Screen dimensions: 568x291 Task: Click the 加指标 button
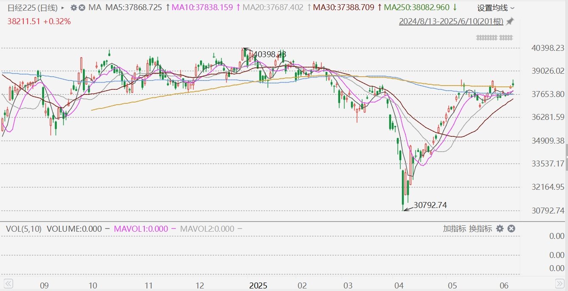tap(454, 229)
